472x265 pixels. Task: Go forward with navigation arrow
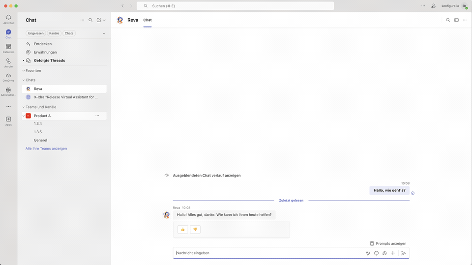tap(131, 6)
